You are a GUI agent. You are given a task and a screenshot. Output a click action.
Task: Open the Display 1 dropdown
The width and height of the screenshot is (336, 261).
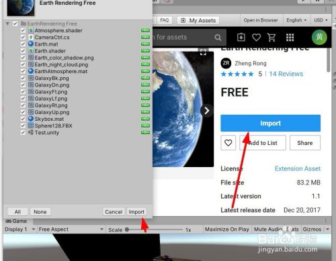point(20,229)
